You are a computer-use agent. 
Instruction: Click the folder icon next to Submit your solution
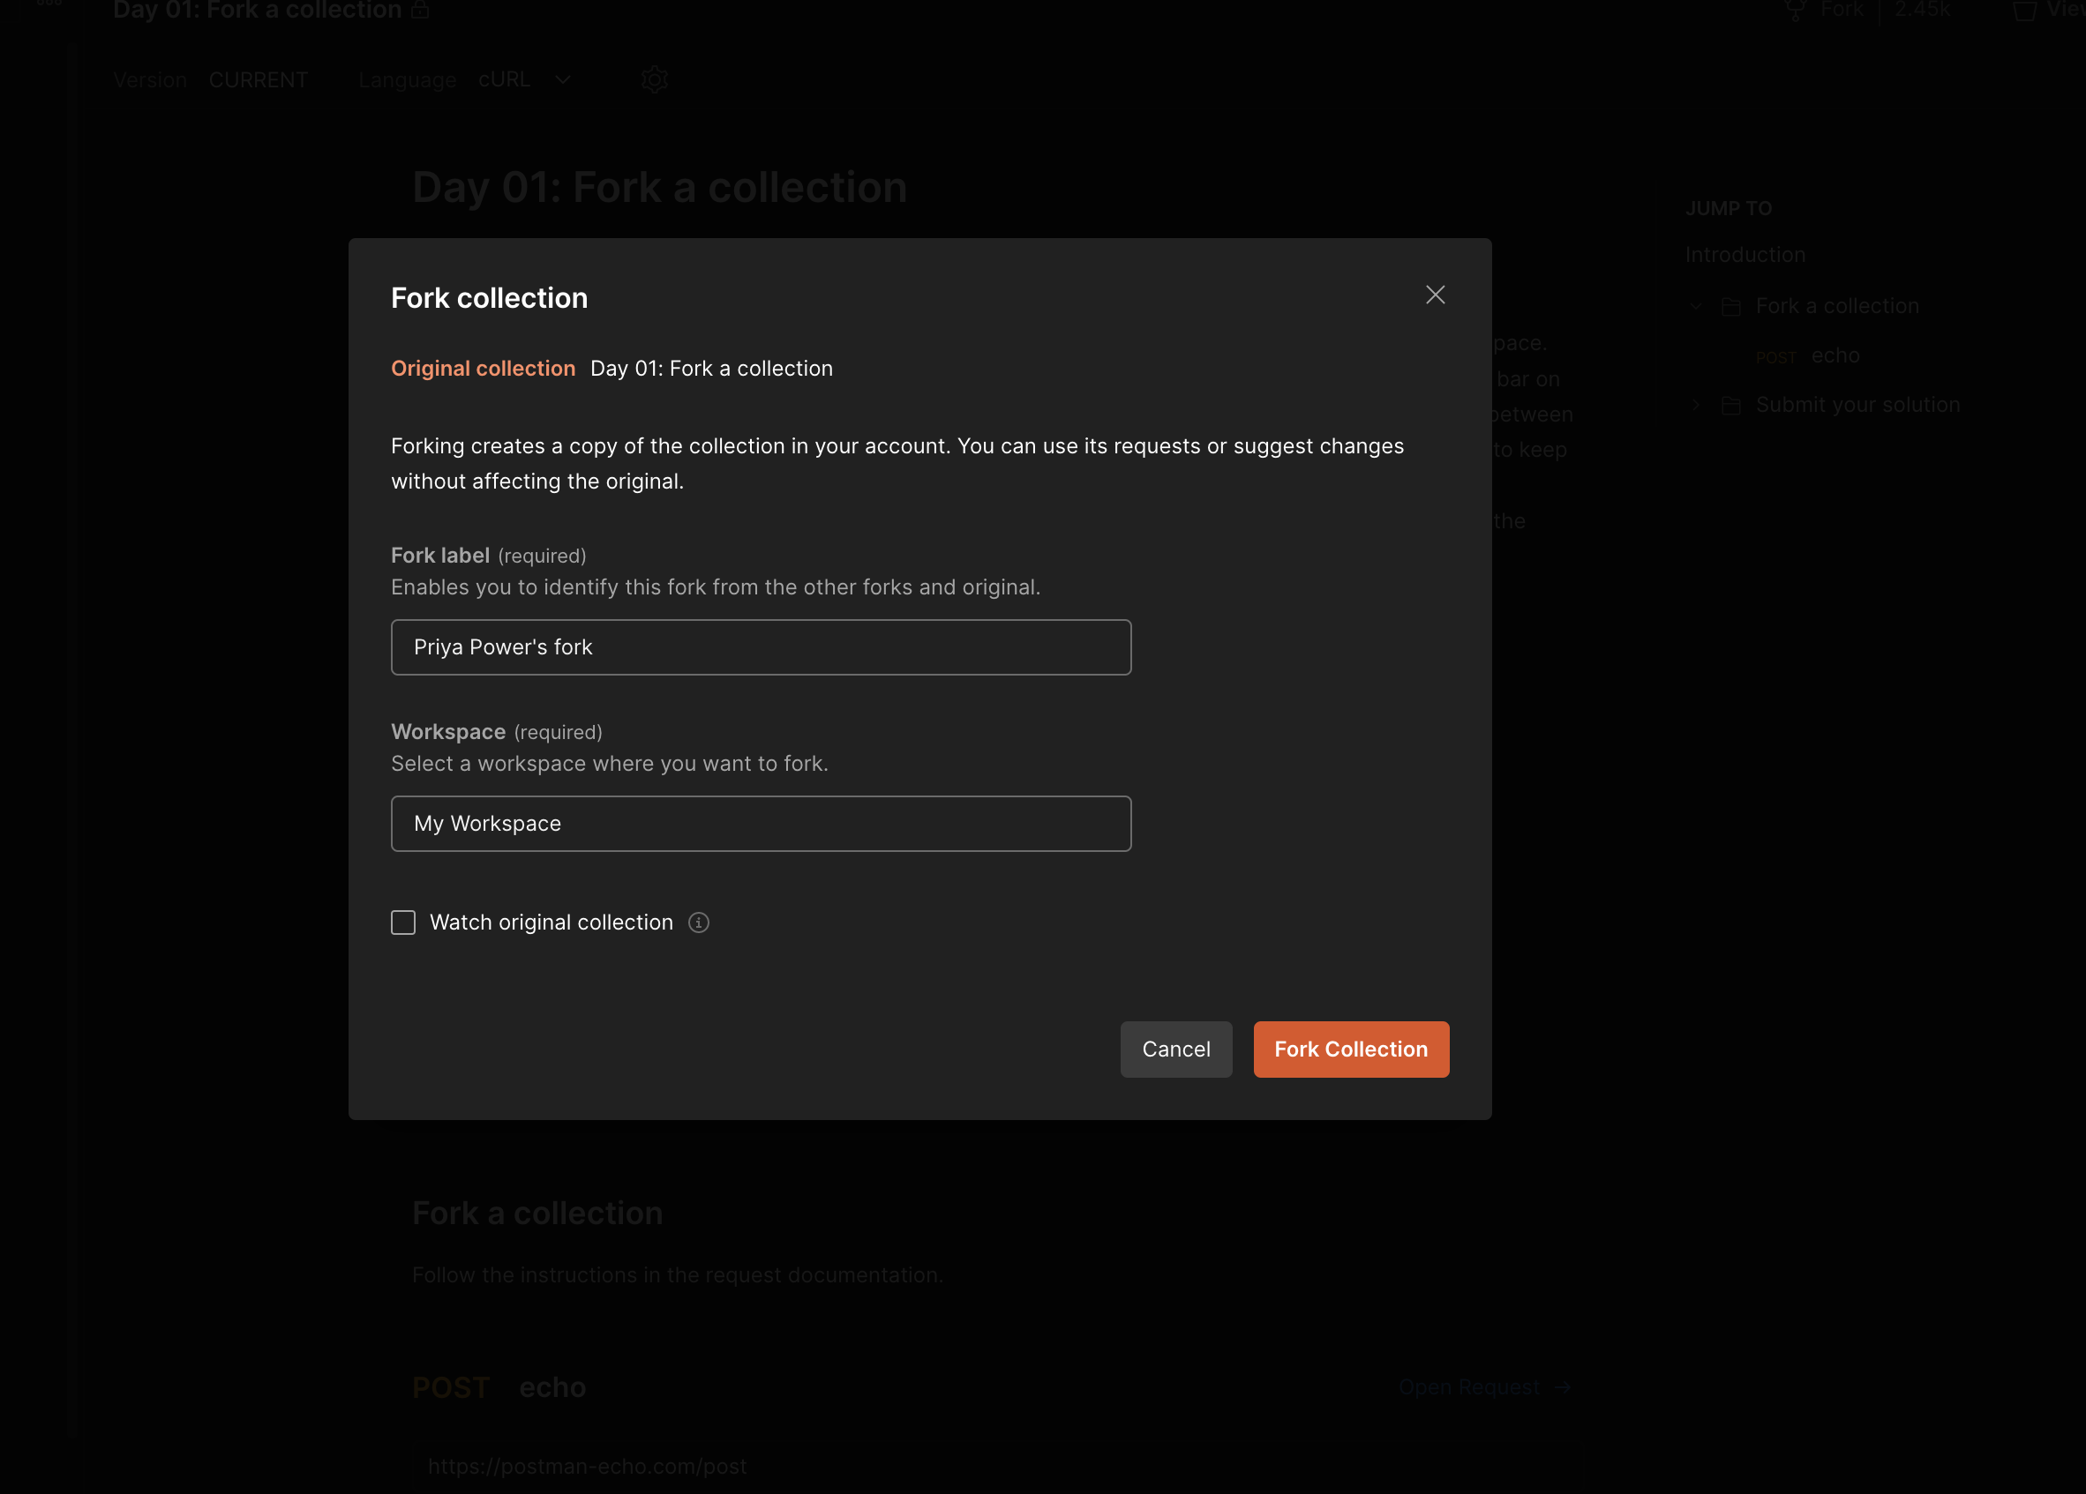coord(1733,405)
